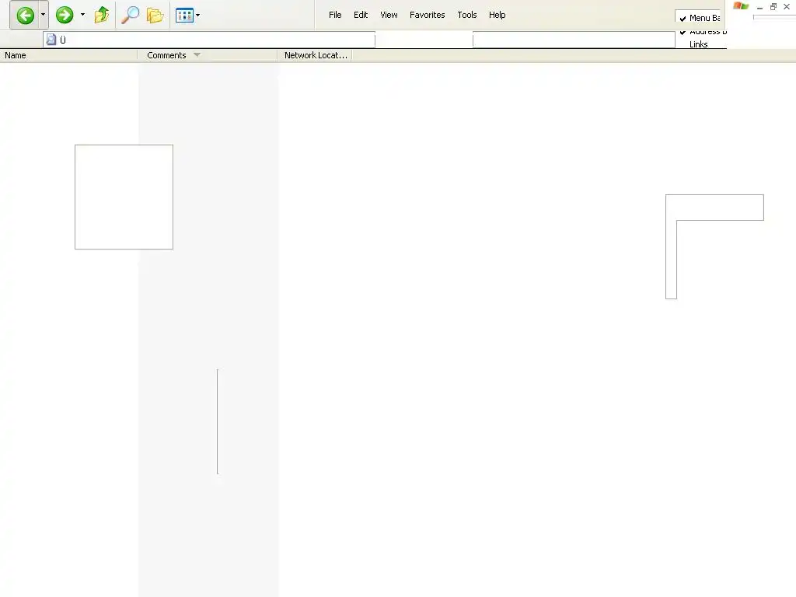Select the Links toolbar option
The width and height of the screenshot is (796, 597).
click(699, 44)
